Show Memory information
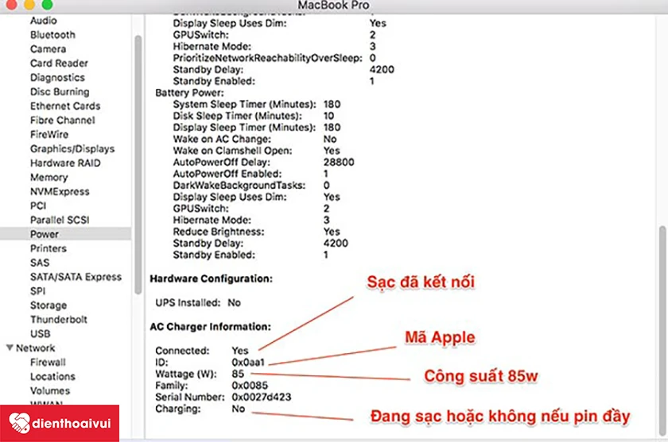The height and width of the screenshot is (442, 668). pyautogui.click(x=49, y=177)
